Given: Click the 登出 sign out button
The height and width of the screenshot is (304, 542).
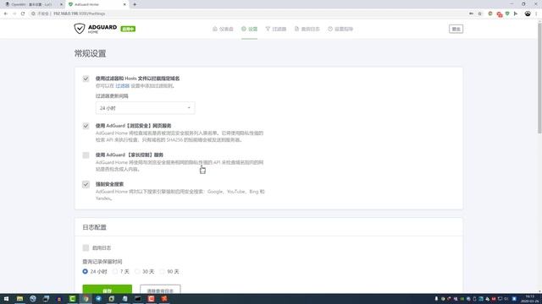Looking at the screenshot, I should (x=456, y=29).
